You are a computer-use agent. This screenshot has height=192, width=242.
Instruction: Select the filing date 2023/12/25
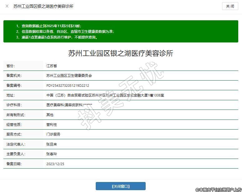[55, 164]
